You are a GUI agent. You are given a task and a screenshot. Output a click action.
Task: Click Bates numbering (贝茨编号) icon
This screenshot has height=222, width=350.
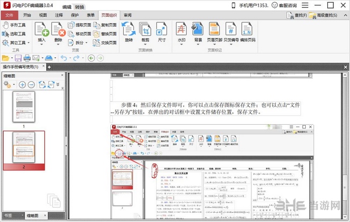tap(231, 29)
